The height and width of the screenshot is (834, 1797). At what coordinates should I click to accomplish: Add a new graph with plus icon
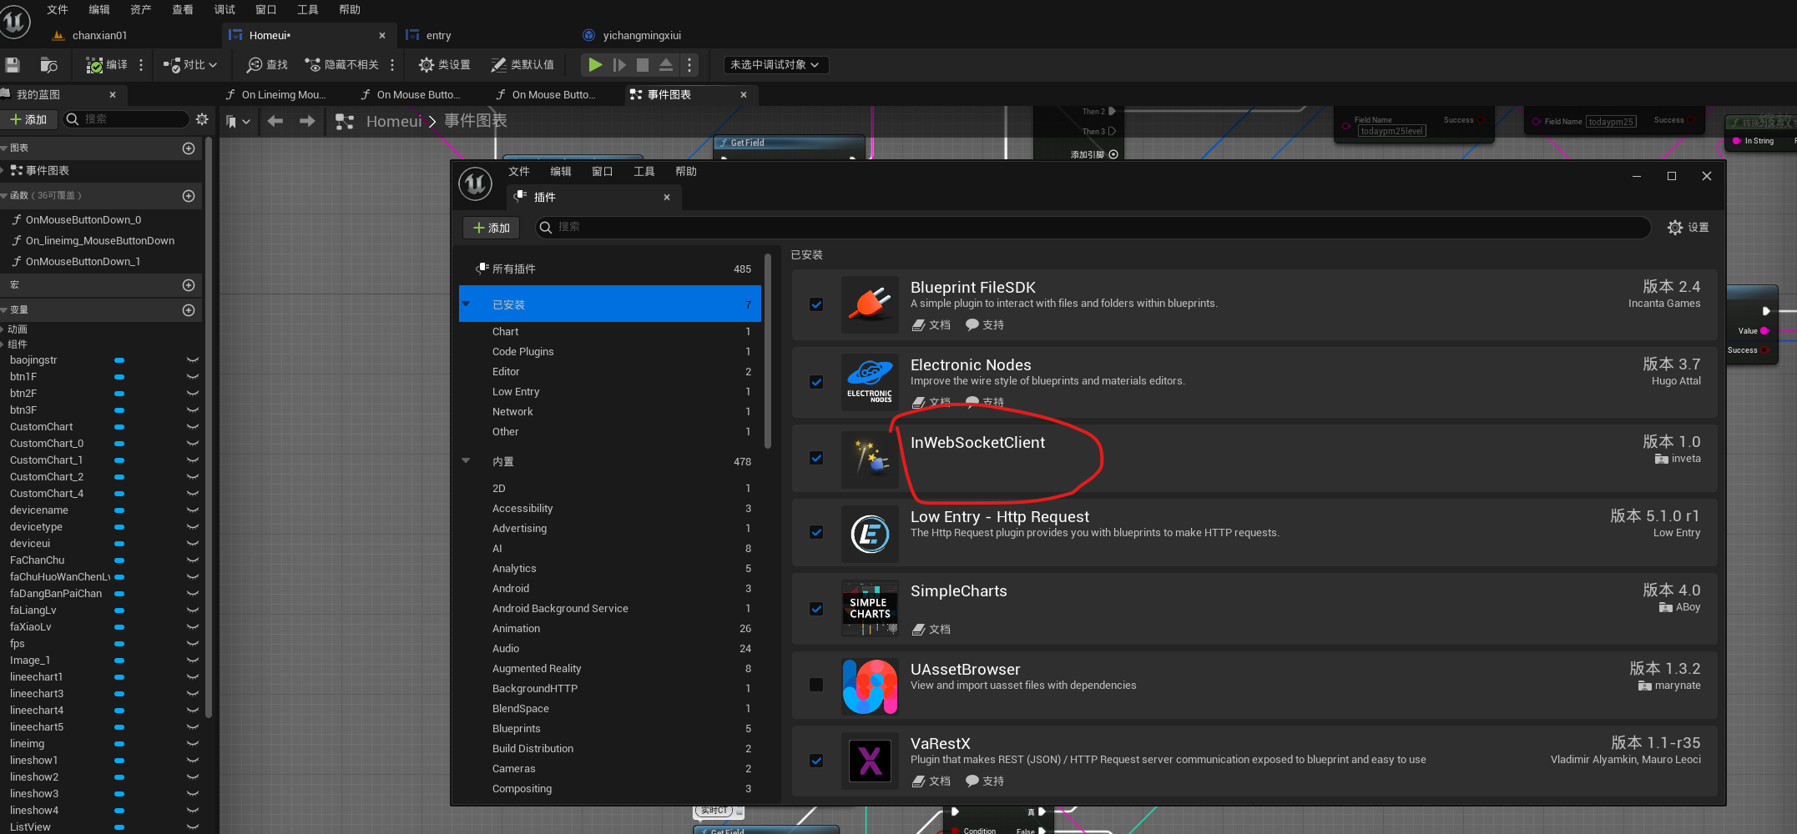pyautogui.click(x=189, y=148)
